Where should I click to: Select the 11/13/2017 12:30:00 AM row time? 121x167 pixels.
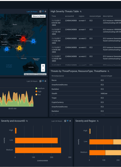[x=56, y=59]
